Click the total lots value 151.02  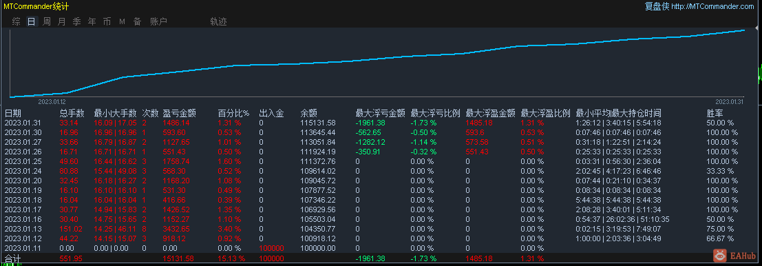pos(70,229)
